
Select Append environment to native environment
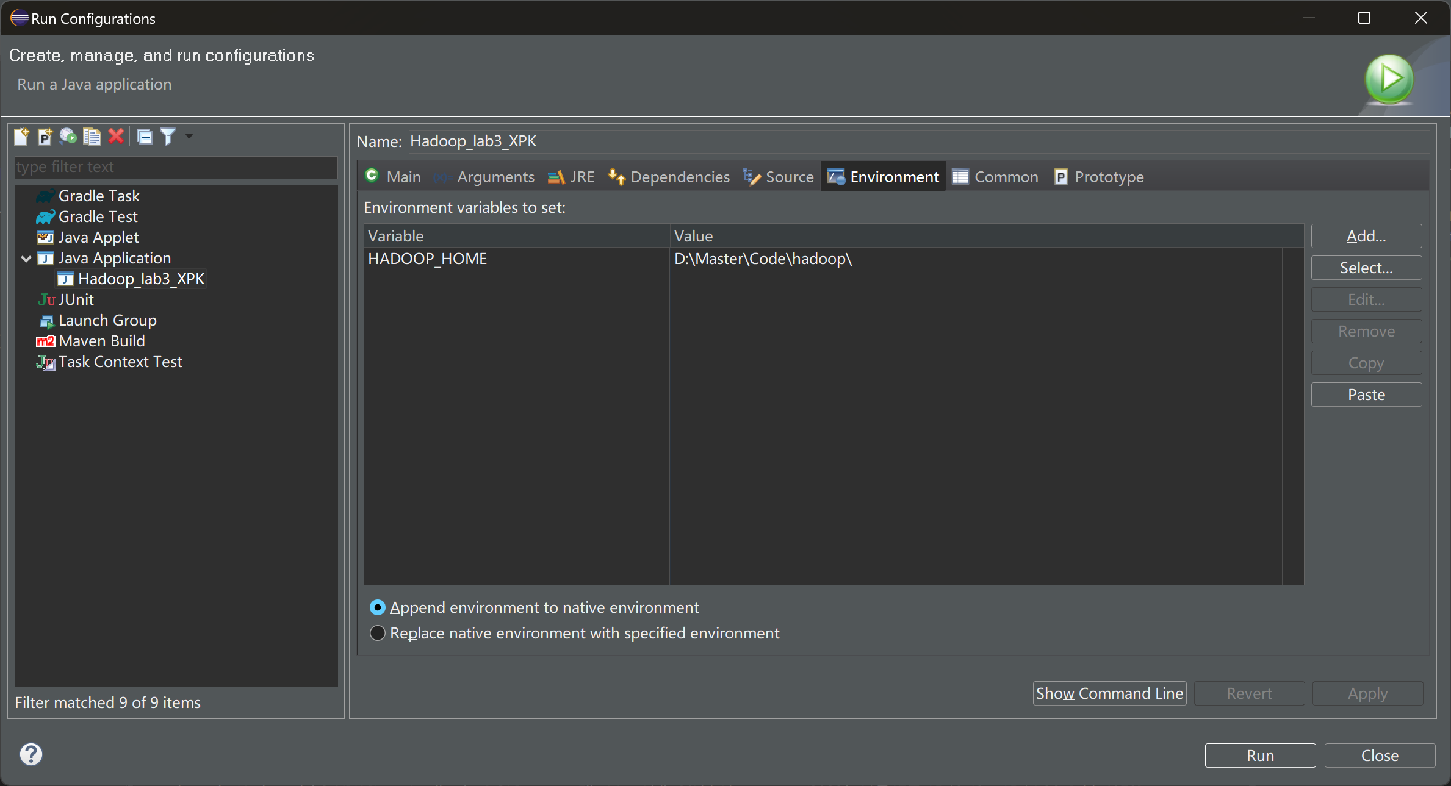click(x=378, y=607)
